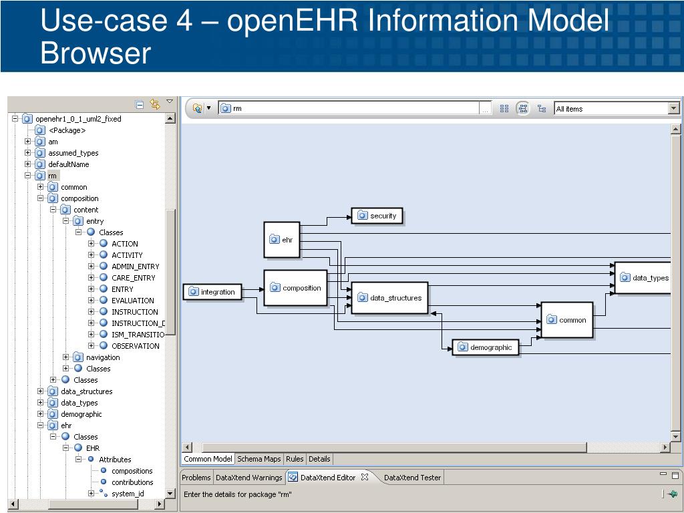Screen dimensions: 684x513
Task: Switch to the Common Model tab
Action: click(x=208, y=459)
